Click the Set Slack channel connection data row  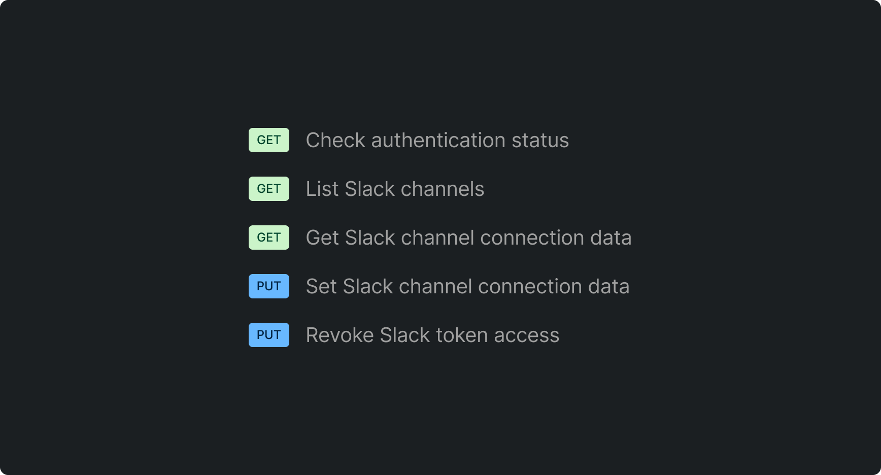pos(467,286)
